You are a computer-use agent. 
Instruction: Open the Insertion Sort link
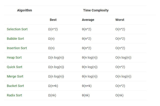click(x=17, y=48)
